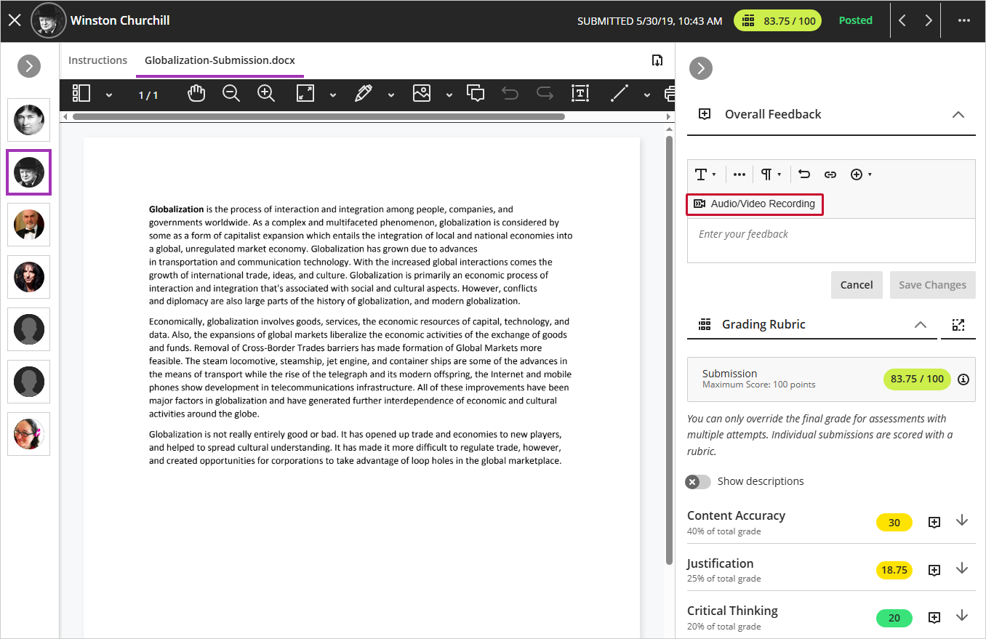This screenshot has width=986, height=639.
Task: Switch to the Instructions tab
Action: point(97,60)
